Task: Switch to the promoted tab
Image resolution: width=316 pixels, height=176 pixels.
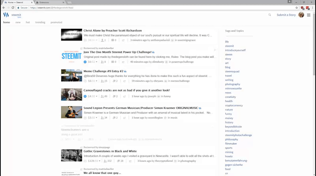Action: (x=56, y=22)
